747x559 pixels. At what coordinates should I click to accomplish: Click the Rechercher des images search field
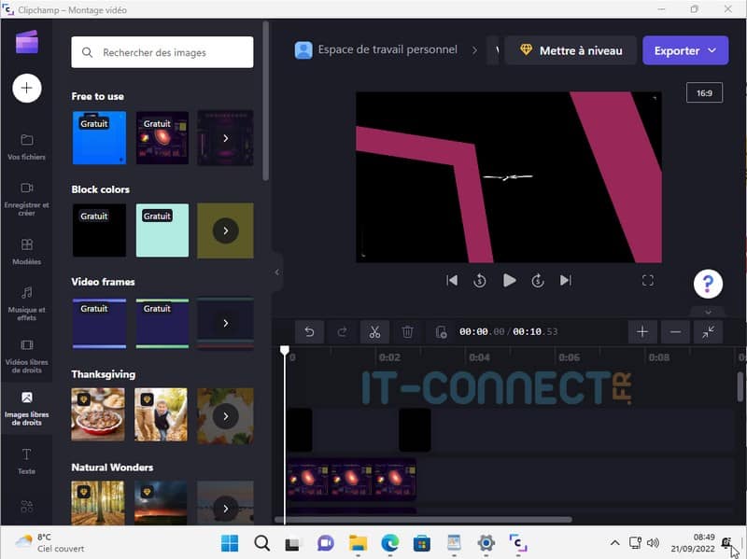[x=162, y=52]
